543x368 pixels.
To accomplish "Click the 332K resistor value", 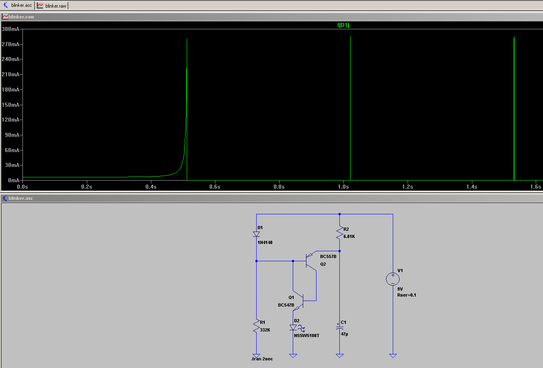I will tap(265, 330).
